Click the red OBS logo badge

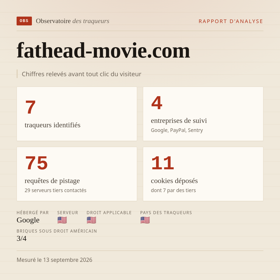(x=24, y=21)
